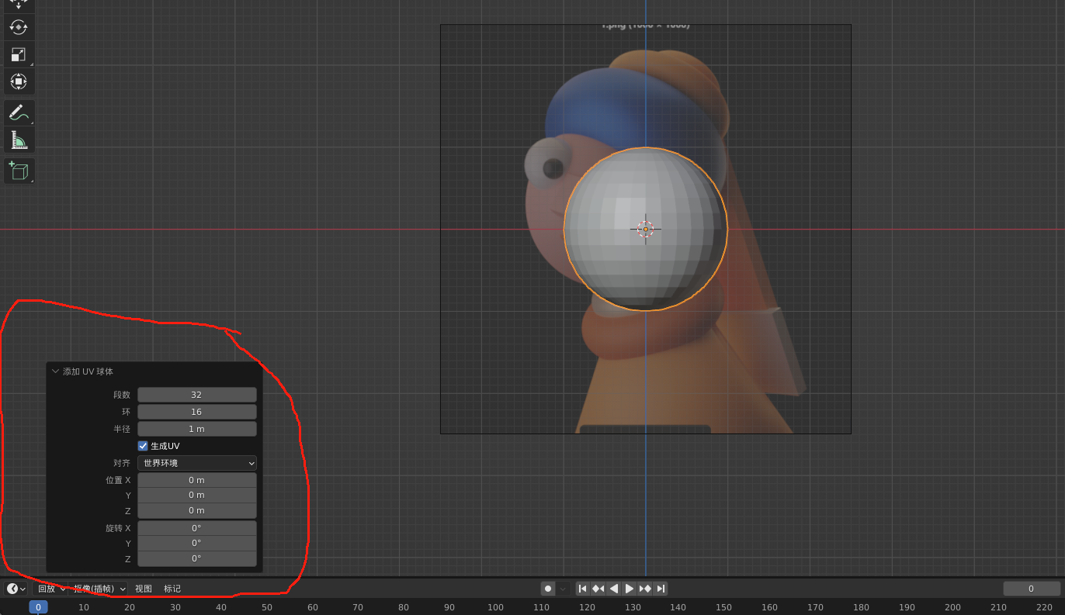Image resolution: width=1065 pixels, height=615 pixels.
Task: Click frame 150 on the timeline ruler
Action: 723,607
